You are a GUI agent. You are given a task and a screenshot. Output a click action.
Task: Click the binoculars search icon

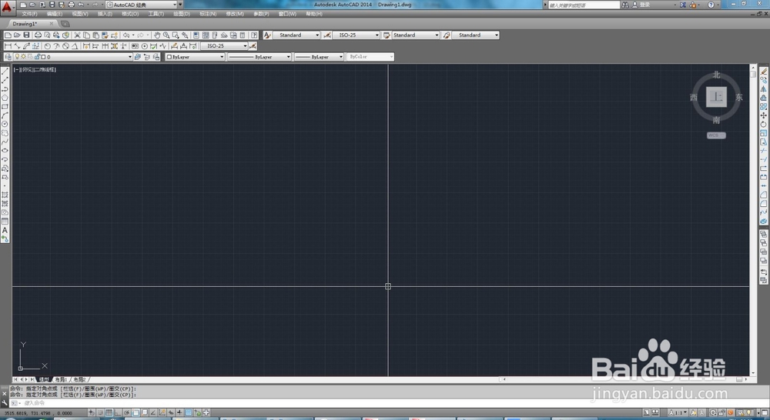click(625, 5)
